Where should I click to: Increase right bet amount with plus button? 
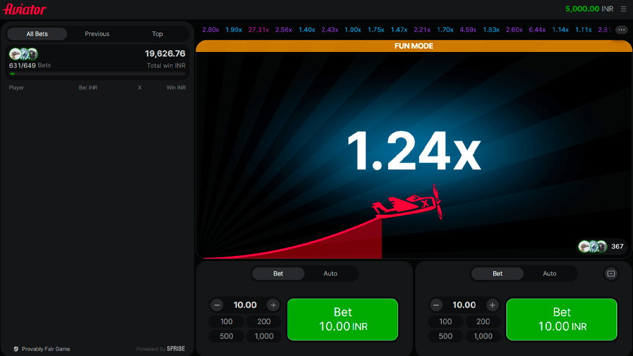click(492, 305)
